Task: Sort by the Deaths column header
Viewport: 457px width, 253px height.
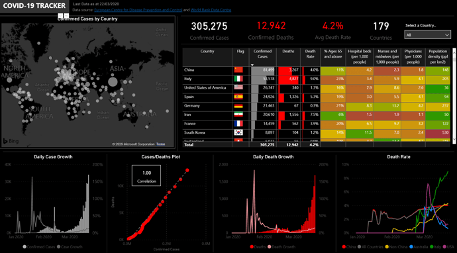Action: [x=288, y=51]
